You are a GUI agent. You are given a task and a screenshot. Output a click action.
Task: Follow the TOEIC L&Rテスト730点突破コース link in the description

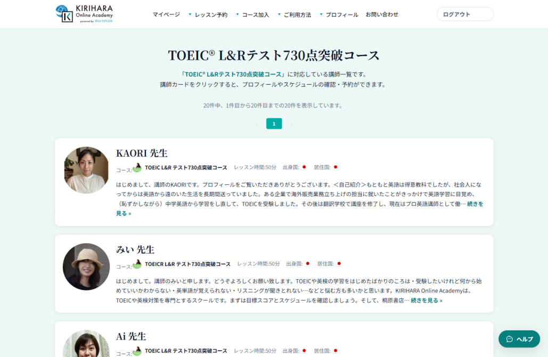(233, 75)
